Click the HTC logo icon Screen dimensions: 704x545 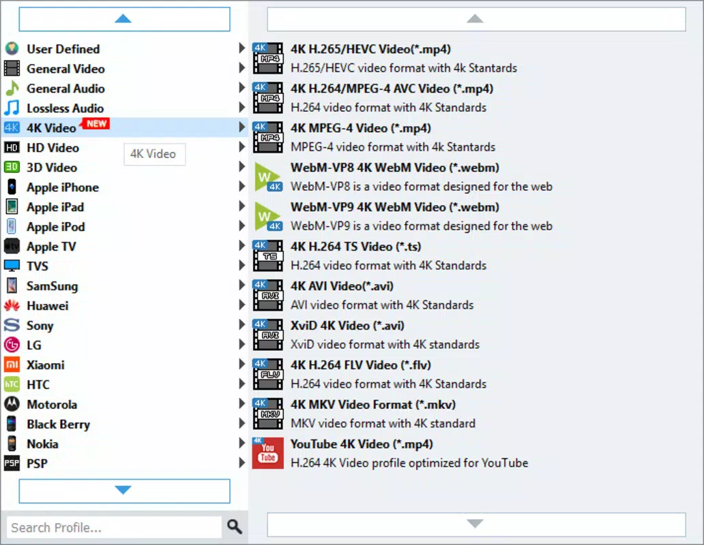coord(12,384)
